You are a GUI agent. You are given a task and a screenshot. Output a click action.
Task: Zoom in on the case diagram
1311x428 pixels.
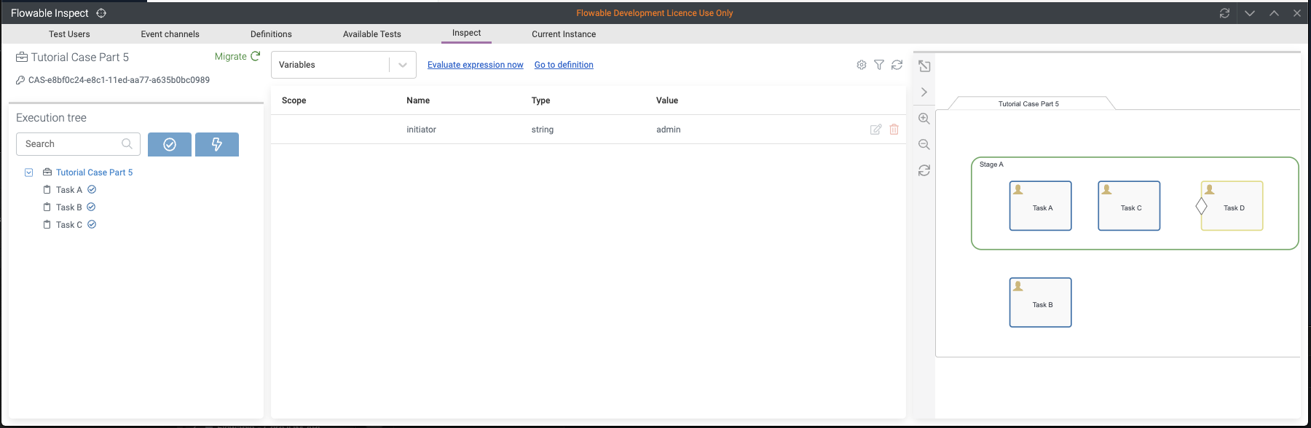924,119
